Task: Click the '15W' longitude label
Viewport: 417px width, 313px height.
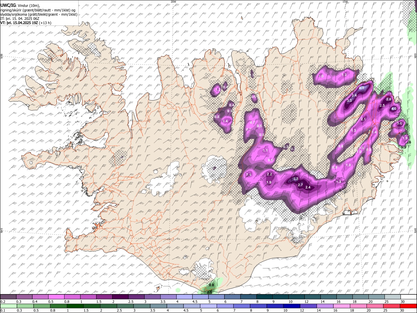Action: pyautogui.click(x=345, y=2)
